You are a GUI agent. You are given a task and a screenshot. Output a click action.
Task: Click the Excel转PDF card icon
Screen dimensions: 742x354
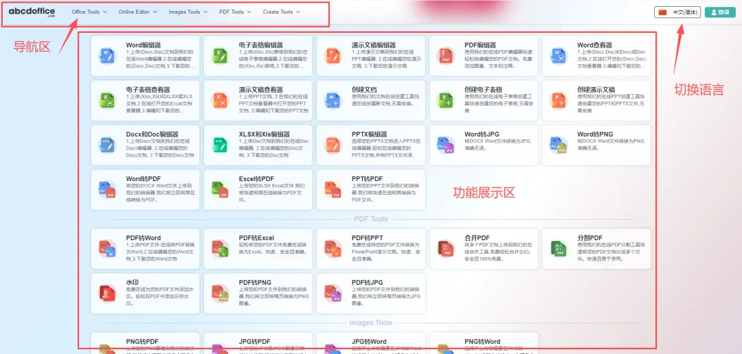(x=220, y=189)
